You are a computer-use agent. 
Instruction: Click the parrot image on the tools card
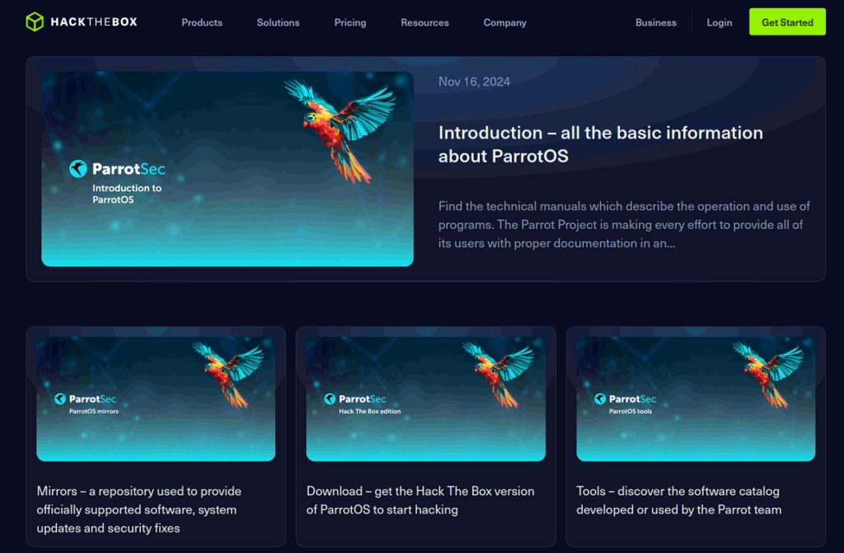(767, 373)
